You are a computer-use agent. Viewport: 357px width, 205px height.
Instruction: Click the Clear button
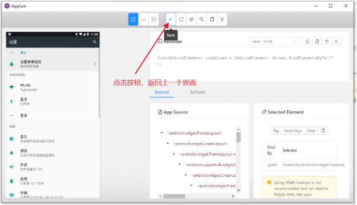pyautogui.click(x=311, y=131)
